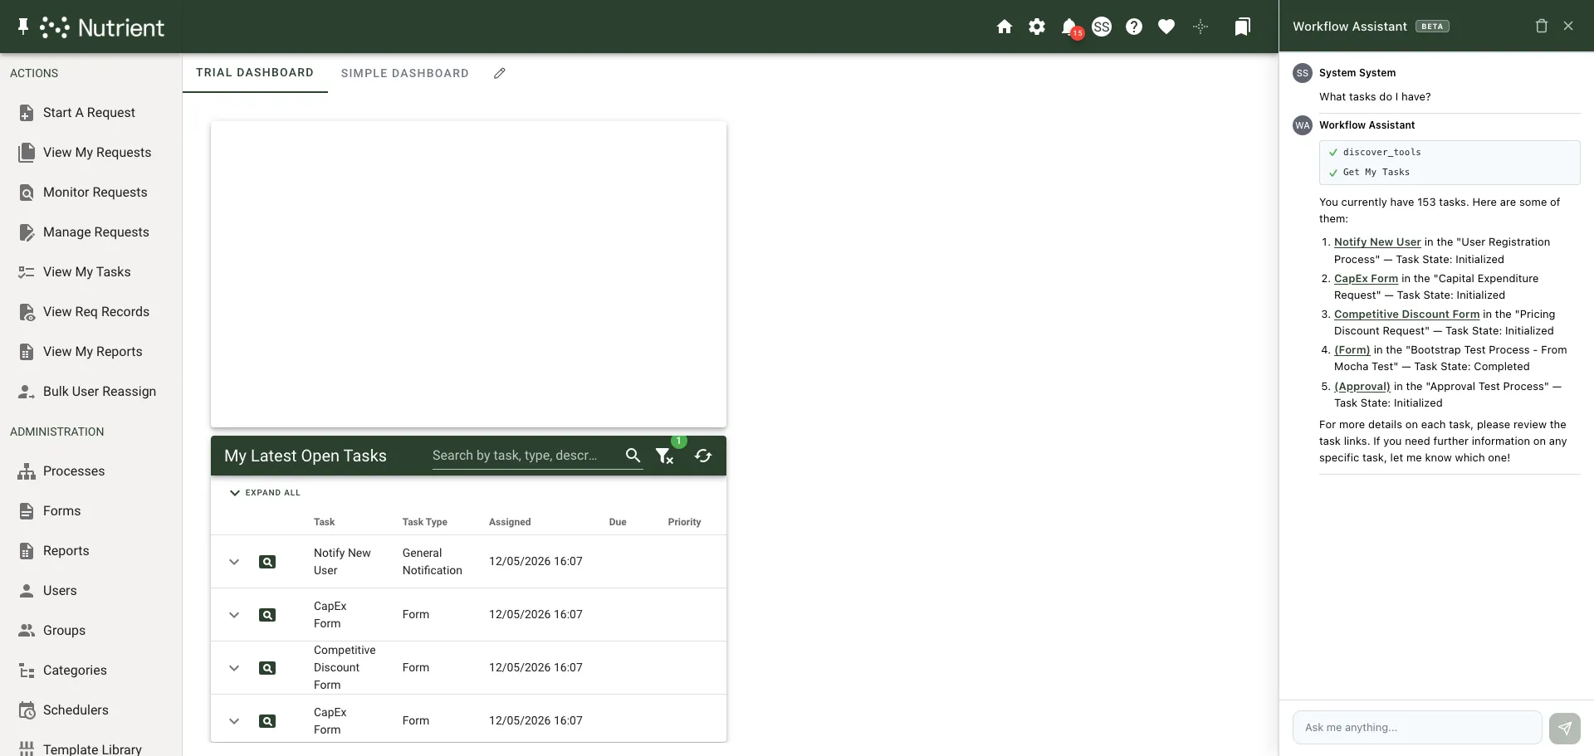1594x756 pixels.
Task: Open View My Reports
Action: coord(90,352)
